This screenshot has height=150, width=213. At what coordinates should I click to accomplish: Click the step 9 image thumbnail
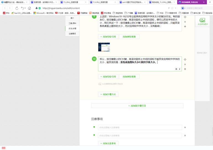[x=104, y=47]
